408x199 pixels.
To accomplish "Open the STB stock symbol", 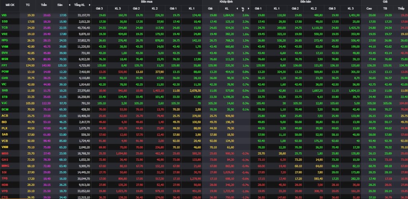I will (4, 97).
